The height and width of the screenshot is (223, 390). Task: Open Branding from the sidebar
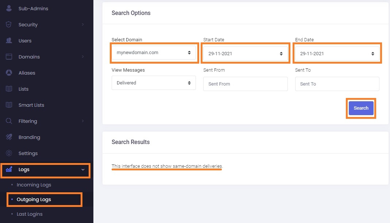coord(29,137)
